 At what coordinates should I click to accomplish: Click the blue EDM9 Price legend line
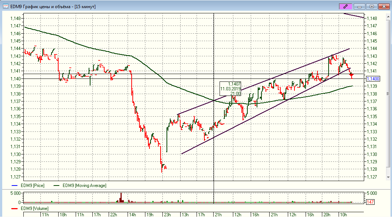click(x=14, y=186)
